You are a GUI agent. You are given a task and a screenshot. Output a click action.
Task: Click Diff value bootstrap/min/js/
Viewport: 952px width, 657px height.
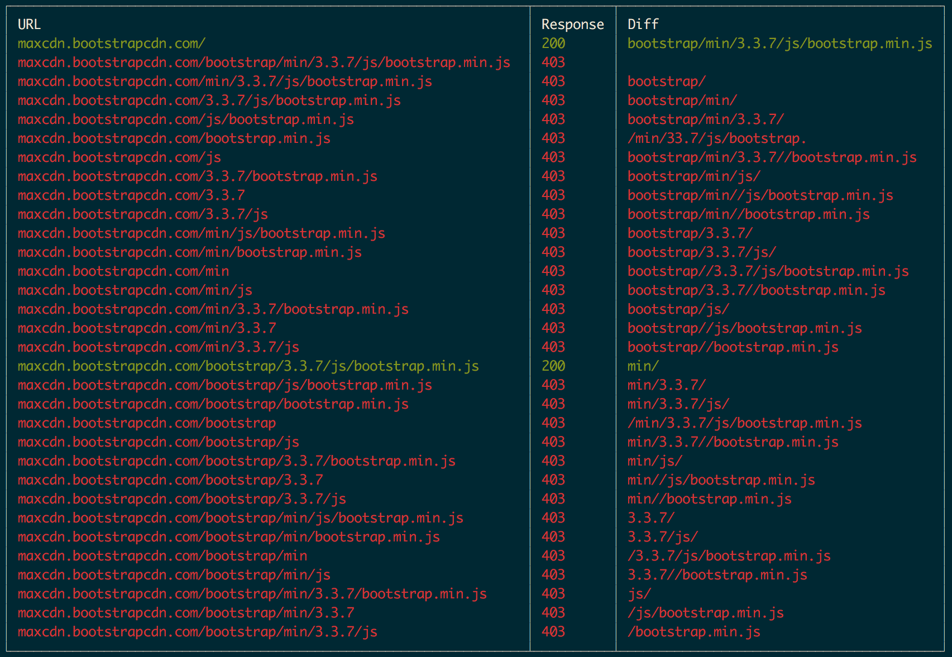coord(694,176)
